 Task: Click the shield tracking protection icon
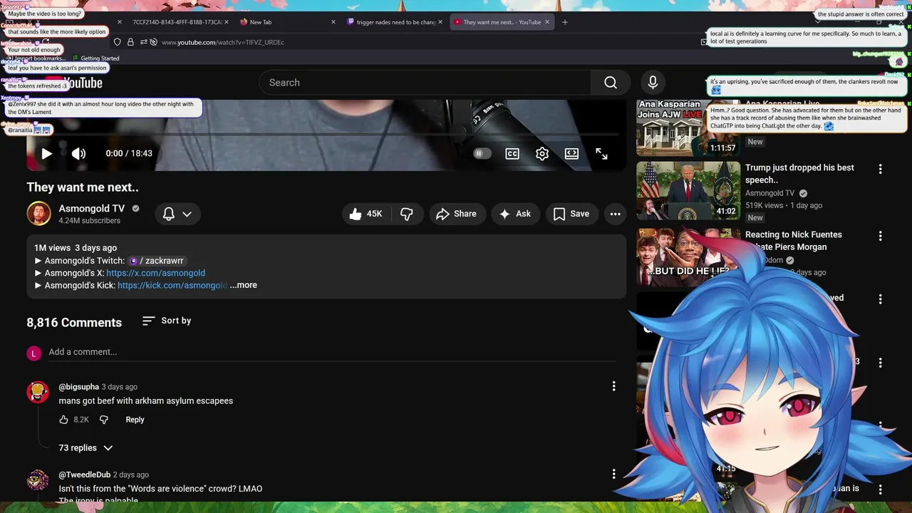(x=118, y=42)
